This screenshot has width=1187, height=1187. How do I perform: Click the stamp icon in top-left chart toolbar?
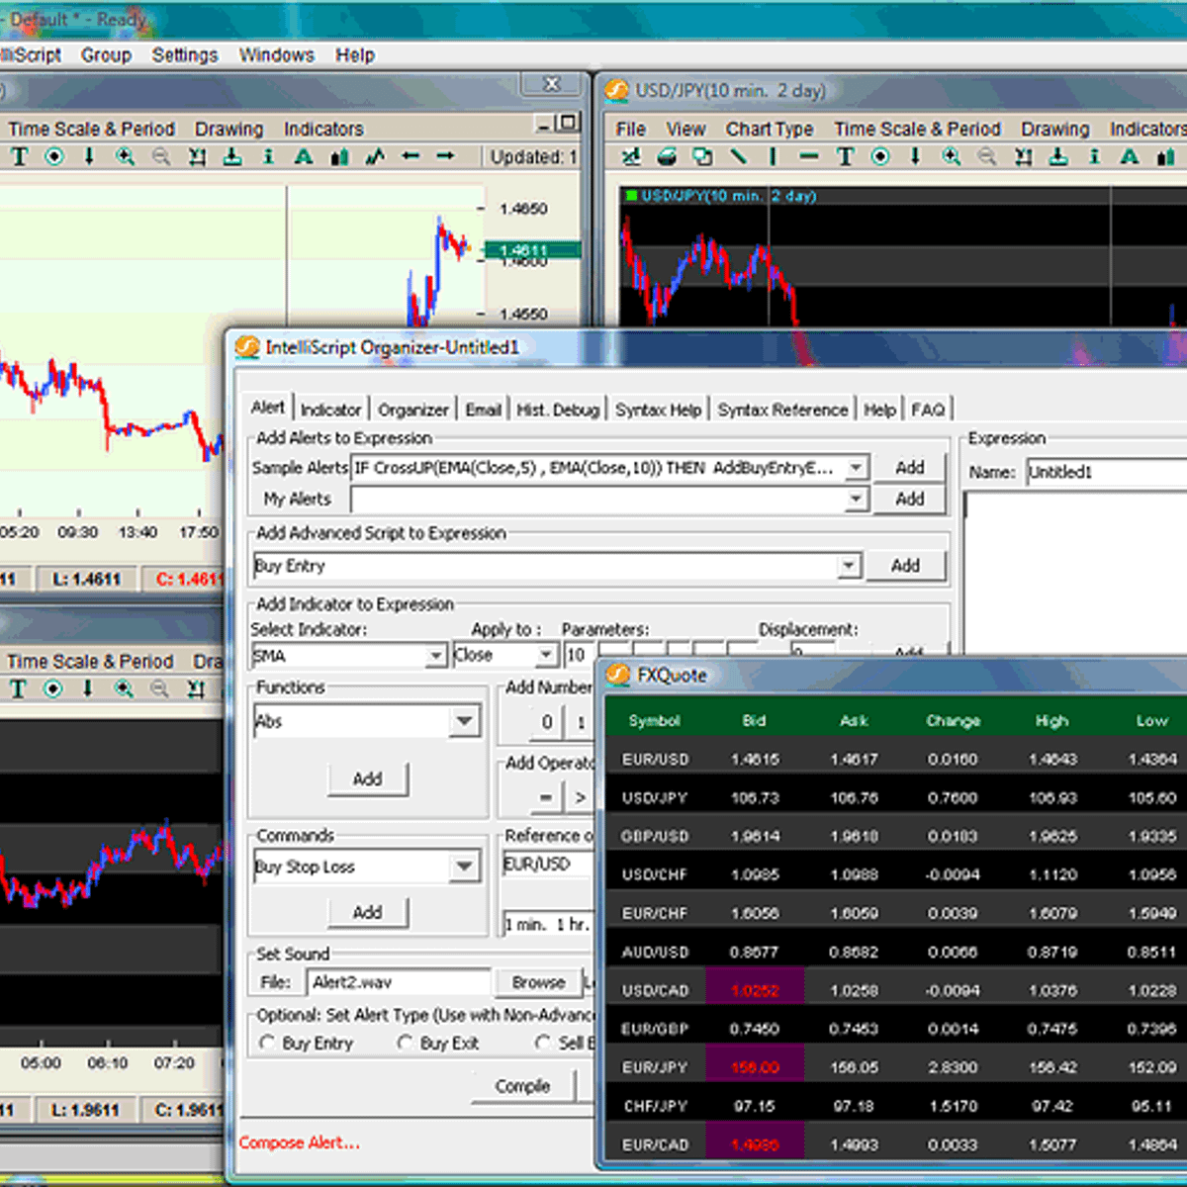click(x=232, y=156)
